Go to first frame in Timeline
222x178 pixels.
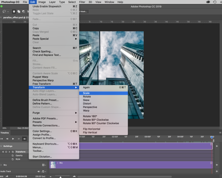(2, 139)
